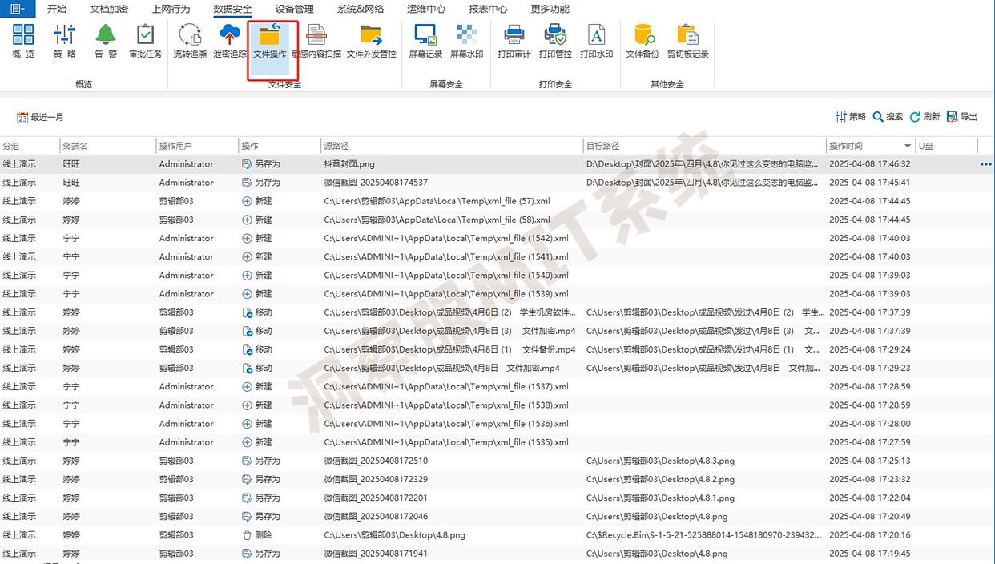Image resolution: width=995 pixels, height=564 pixels.
Task: Switch to the 上网行为 tab
Action: 171,9
